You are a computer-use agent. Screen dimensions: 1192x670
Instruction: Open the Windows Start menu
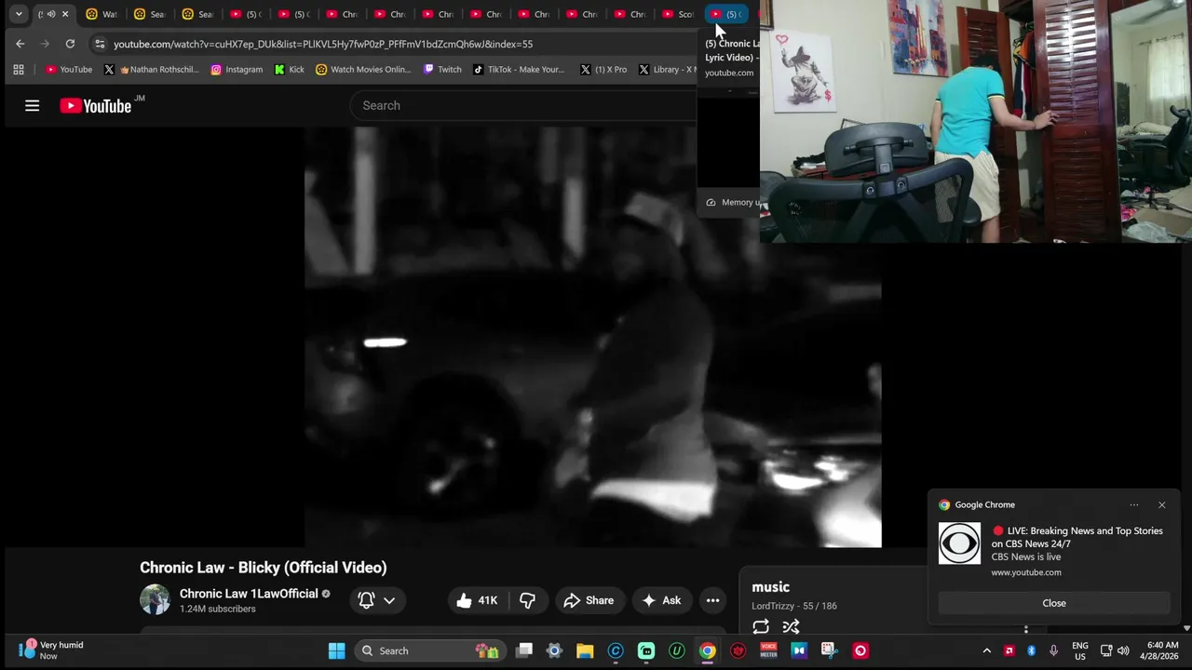(x=337, y=650)
